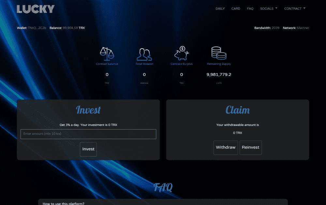Screen dimensions: 326x205
Task: Click the LUCKY logo
Action: click(35, 9)
